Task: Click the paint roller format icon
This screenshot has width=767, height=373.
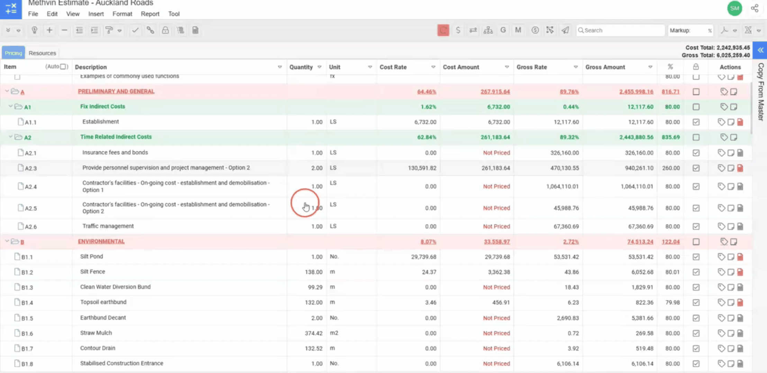Action: tap(109, 30)
